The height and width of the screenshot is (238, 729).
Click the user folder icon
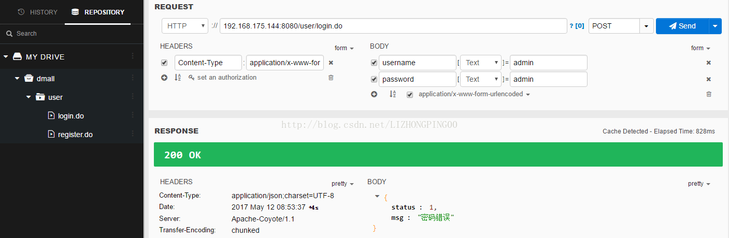(40, 97)
